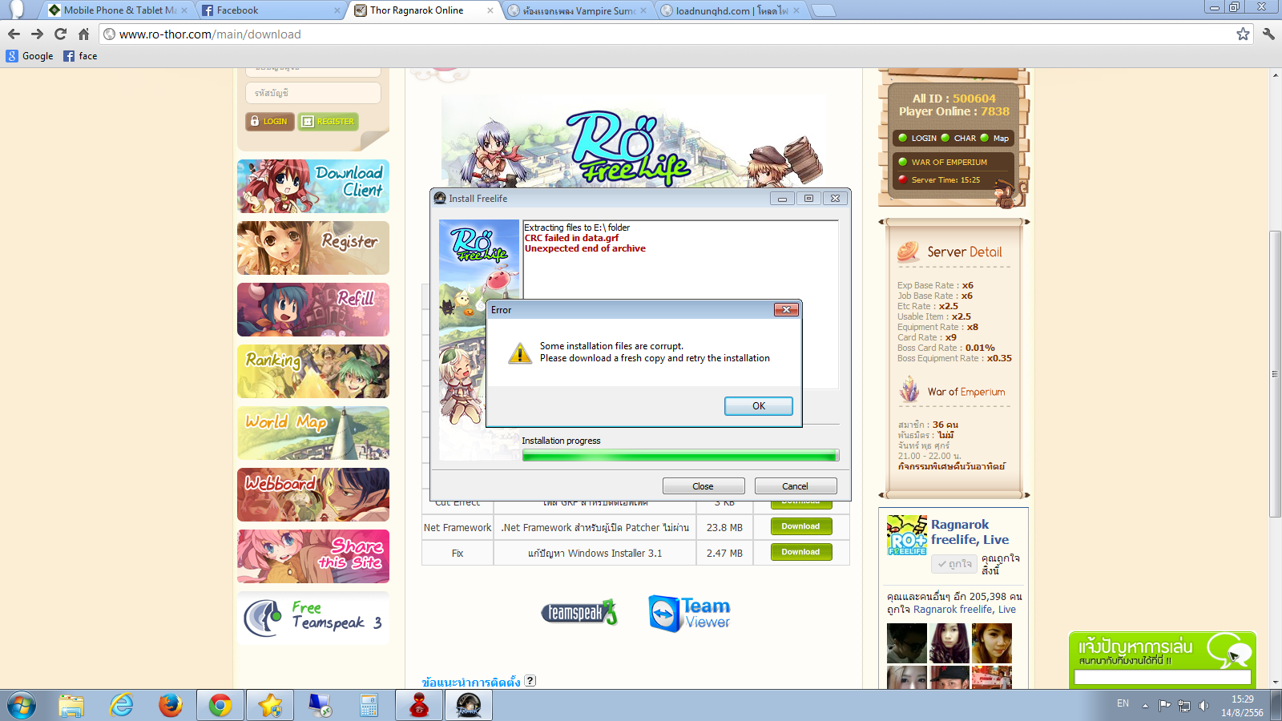Select the Thor Ragnarok Online tab

pyautogui.click(x=424, y=10)
